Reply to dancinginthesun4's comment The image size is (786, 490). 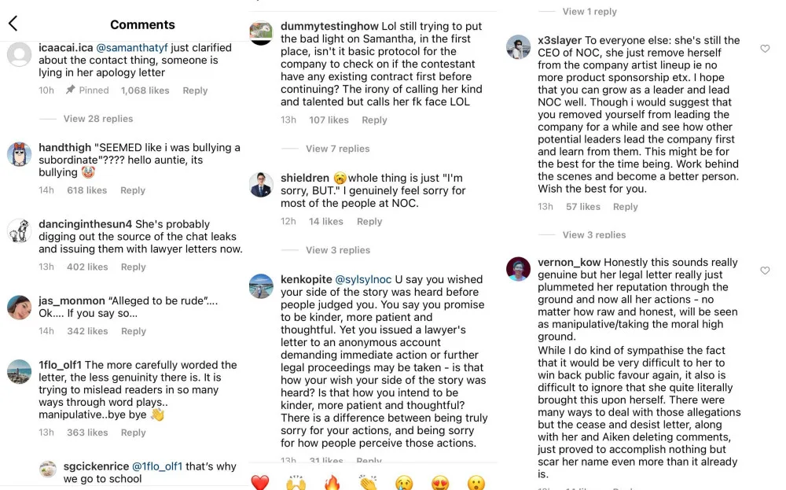click(134, 267)
